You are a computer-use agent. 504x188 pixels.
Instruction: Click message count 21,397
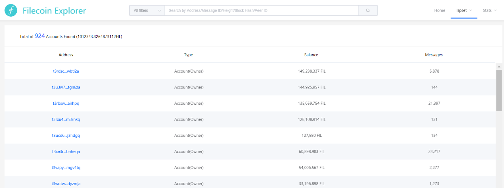434,103
